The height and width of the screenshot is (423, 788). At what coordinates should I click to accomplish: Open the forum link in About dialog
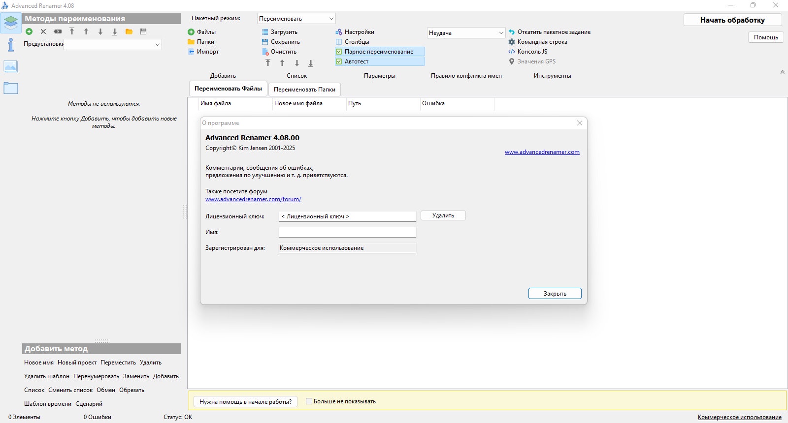253,199
